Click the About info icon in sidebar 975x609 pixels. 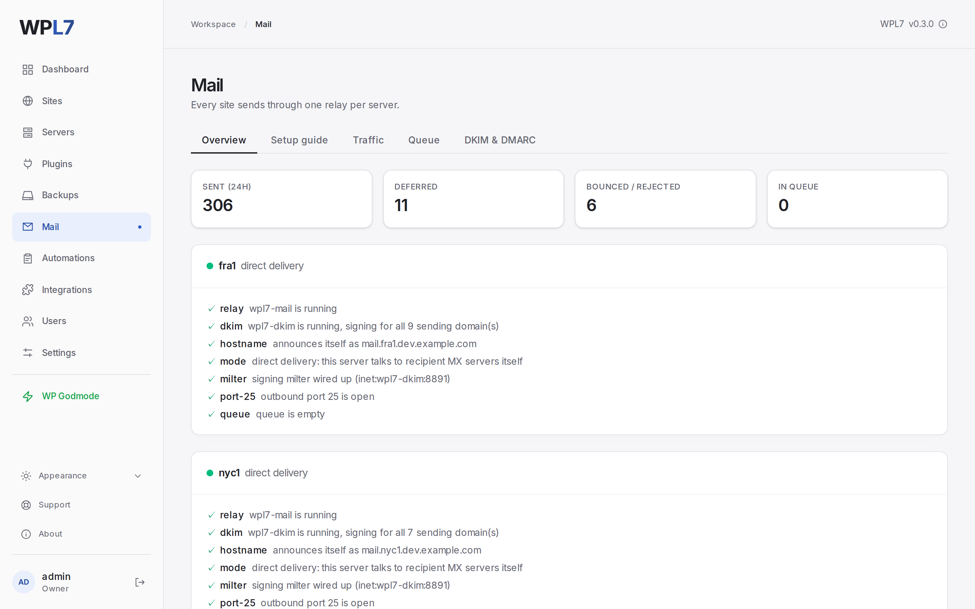26,534
